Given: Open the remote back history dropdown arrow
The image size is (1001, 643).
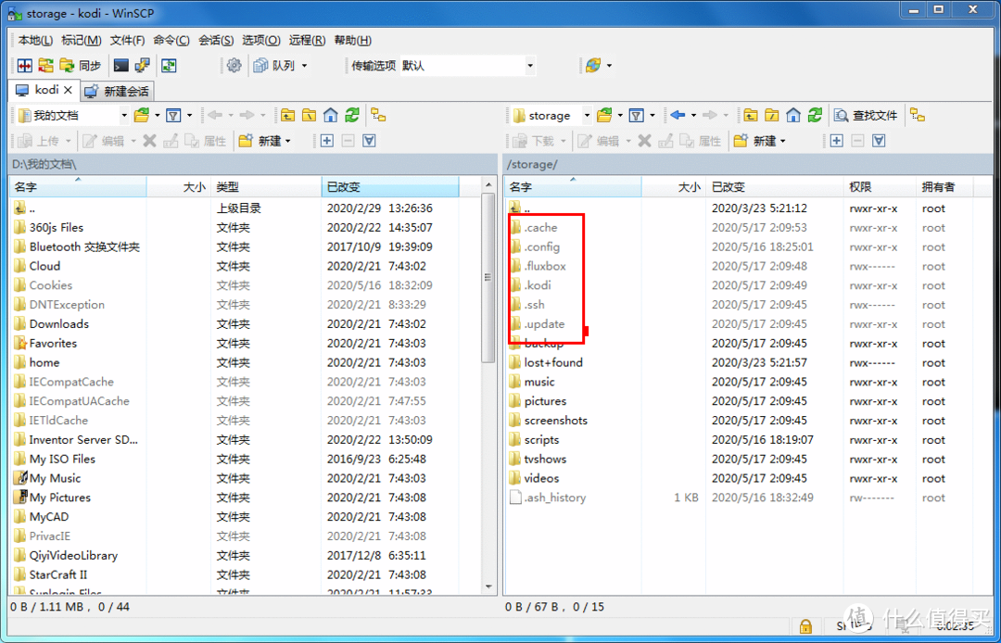Looking at the screenshot, I should click(694, 116).
